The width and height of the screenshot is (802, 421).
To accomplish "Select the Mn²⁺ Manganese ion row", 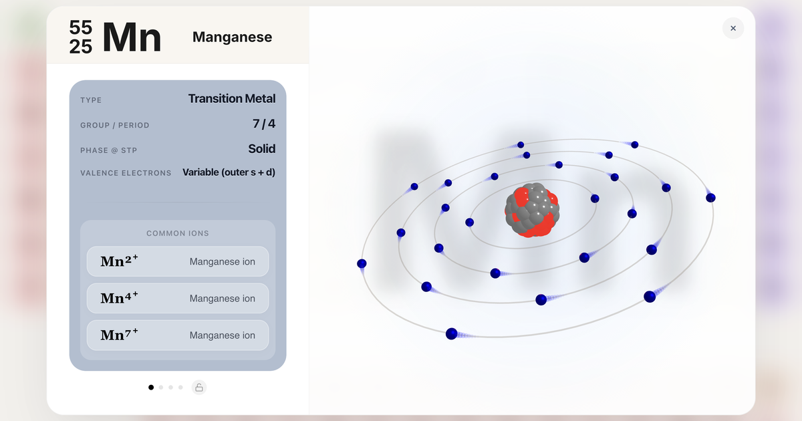I will (x=178, y=261).
